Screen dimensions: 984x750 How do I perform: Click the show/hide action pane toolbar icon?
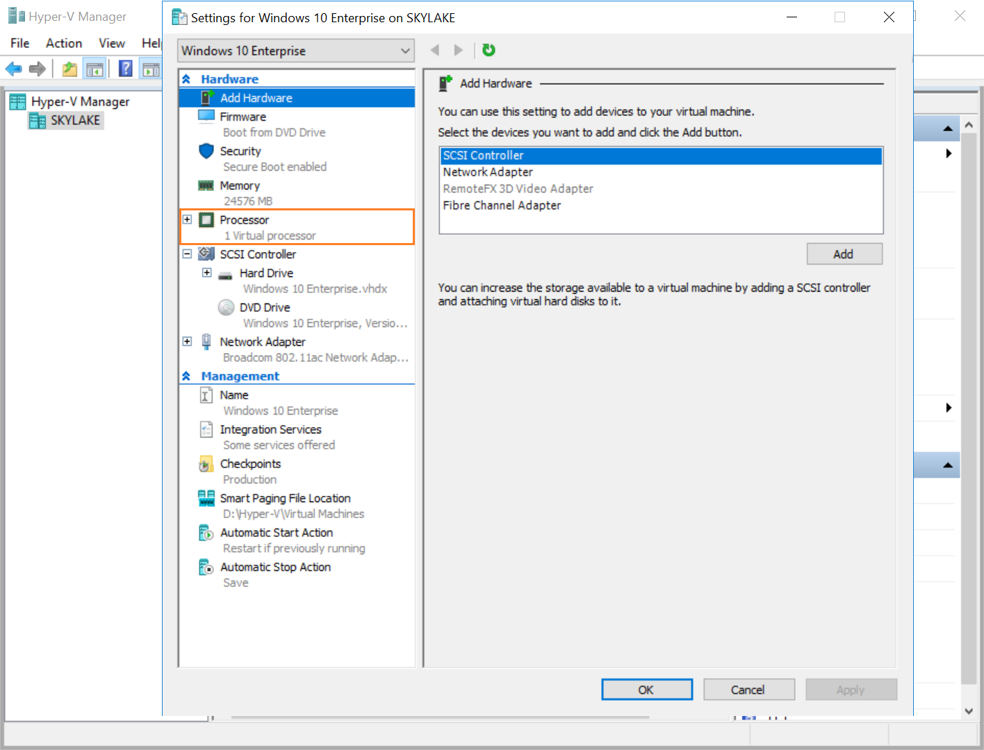coord(151,69)
